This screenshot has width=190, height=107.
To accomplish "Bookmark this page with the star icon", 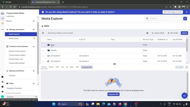I will (x=170, y=7).
